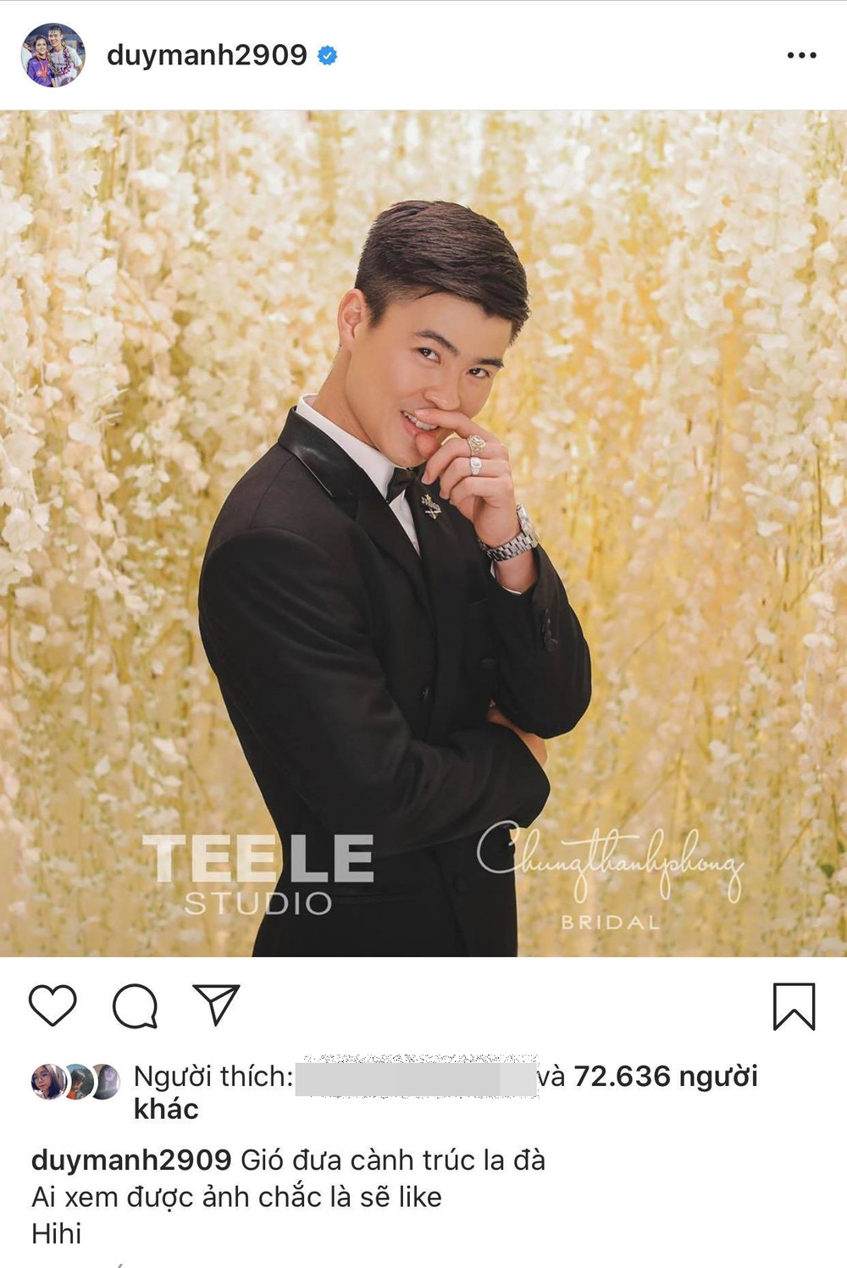
Task: Tap duymanh2909 username in caption
Action: [x=131, y=1160]
